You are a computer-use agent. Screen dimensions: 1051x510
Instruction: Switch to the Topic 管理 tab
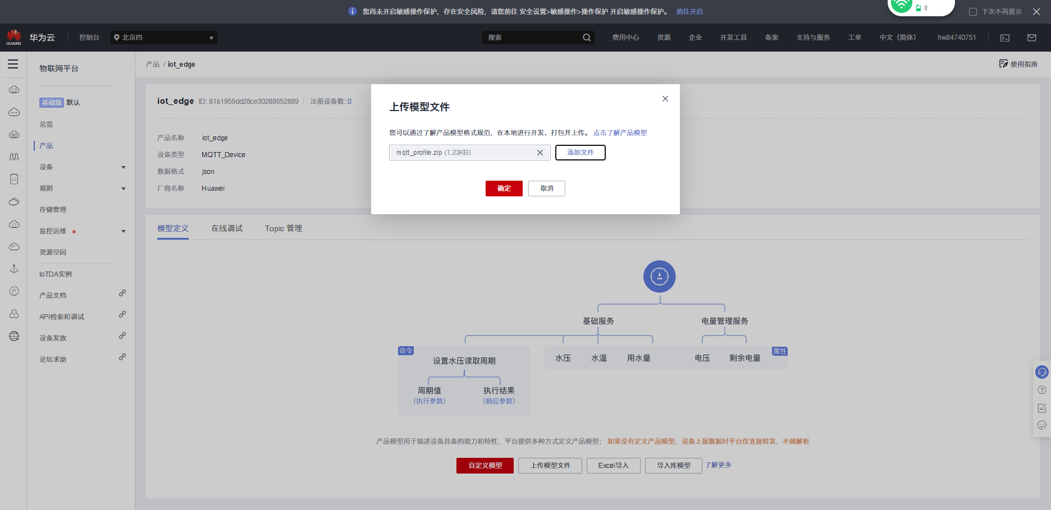coord(284,228)
